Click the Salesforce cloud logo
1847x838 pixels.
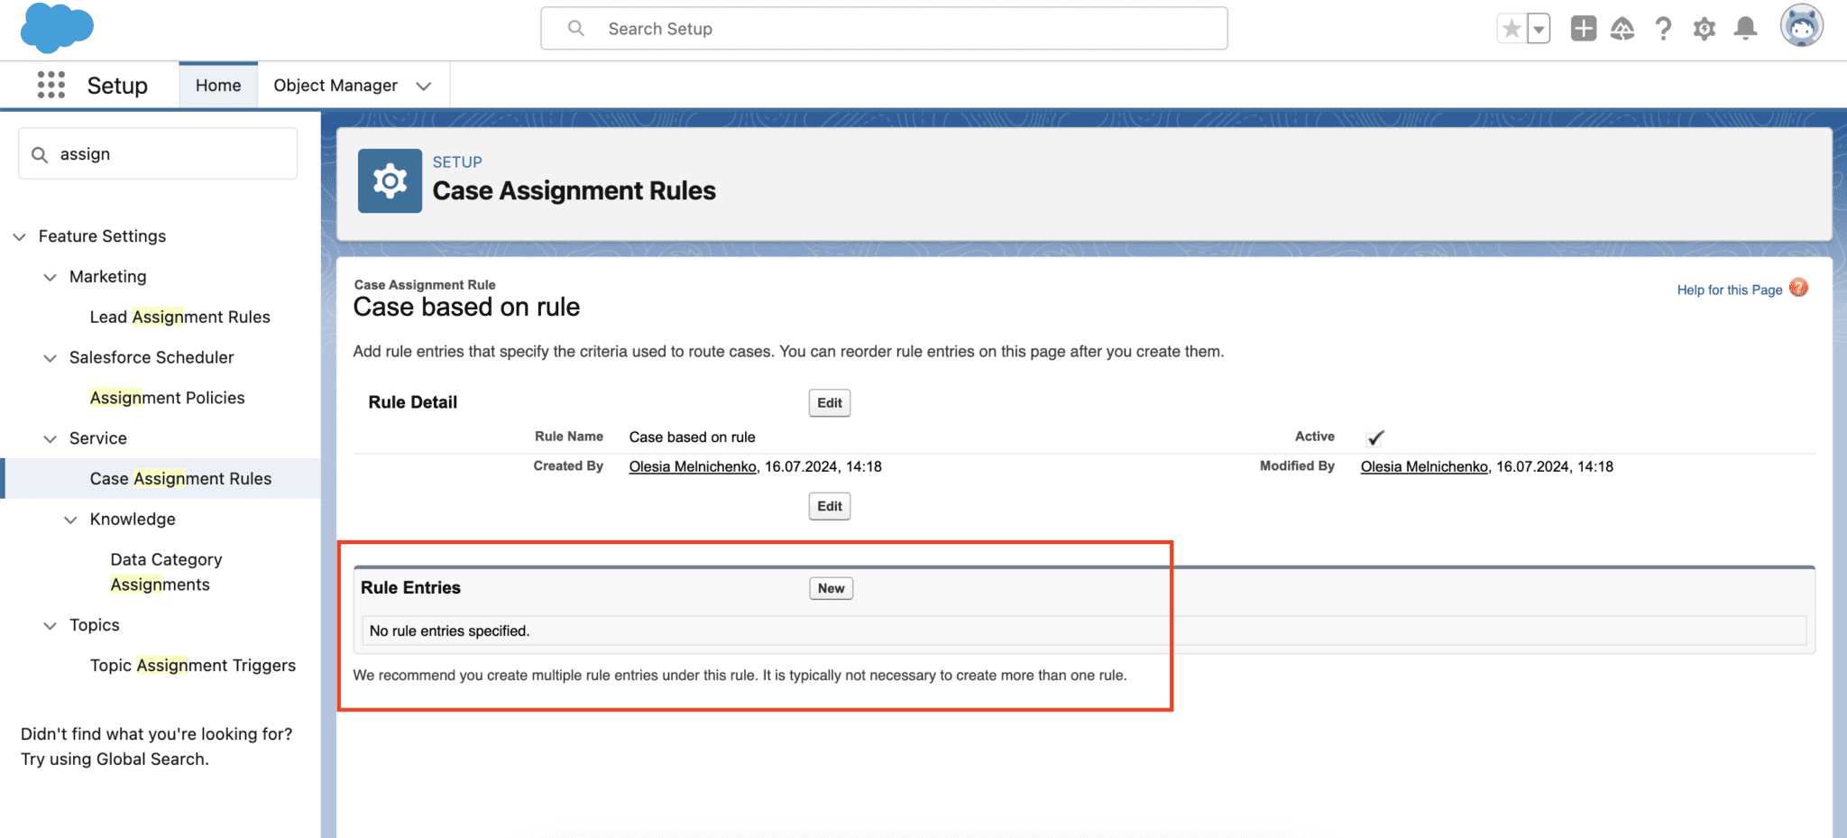57,28
